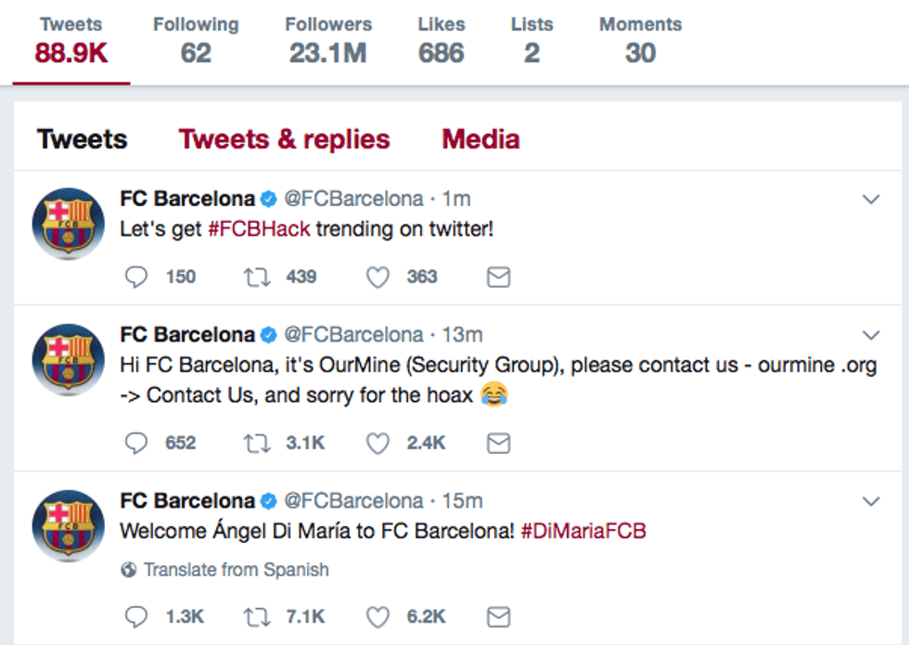Open the dropdown on the #FCBHack tweet

pos(870,198)
